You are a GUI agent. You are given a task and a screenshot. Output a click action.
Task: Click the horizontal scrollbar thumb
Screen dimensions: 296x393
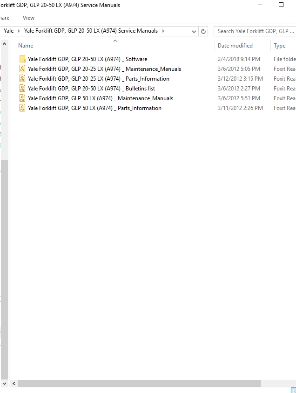tap(140, 384)
